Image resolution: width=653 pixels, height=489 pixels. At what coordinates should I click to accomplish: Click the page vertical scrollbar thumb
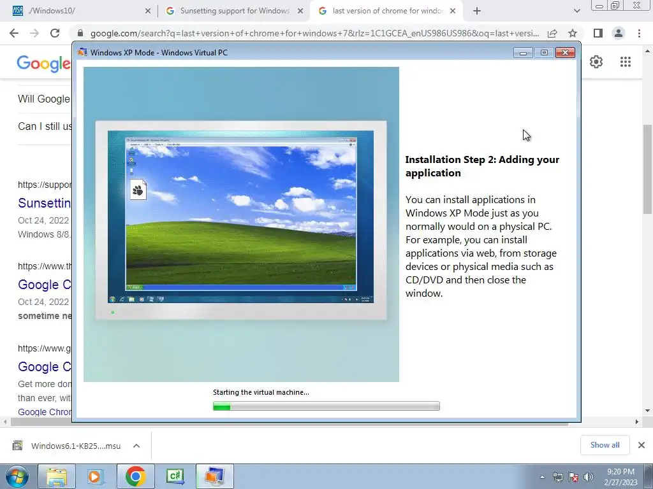click(x=647, y=169)
